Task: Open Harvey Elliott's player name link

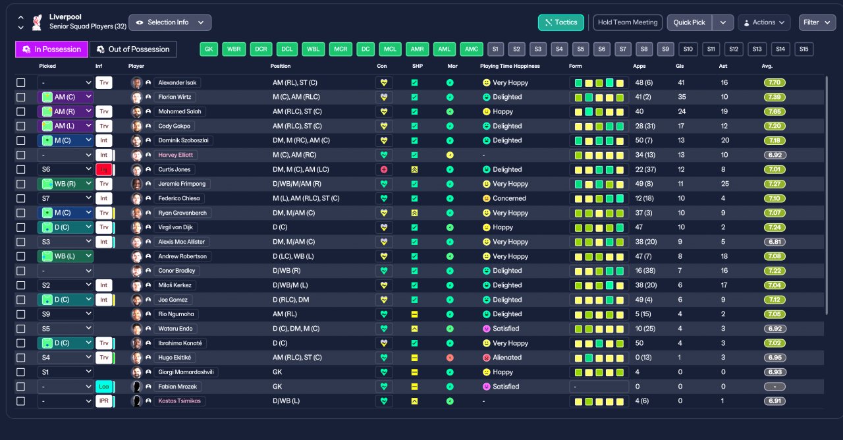Action: click(175, 155)
